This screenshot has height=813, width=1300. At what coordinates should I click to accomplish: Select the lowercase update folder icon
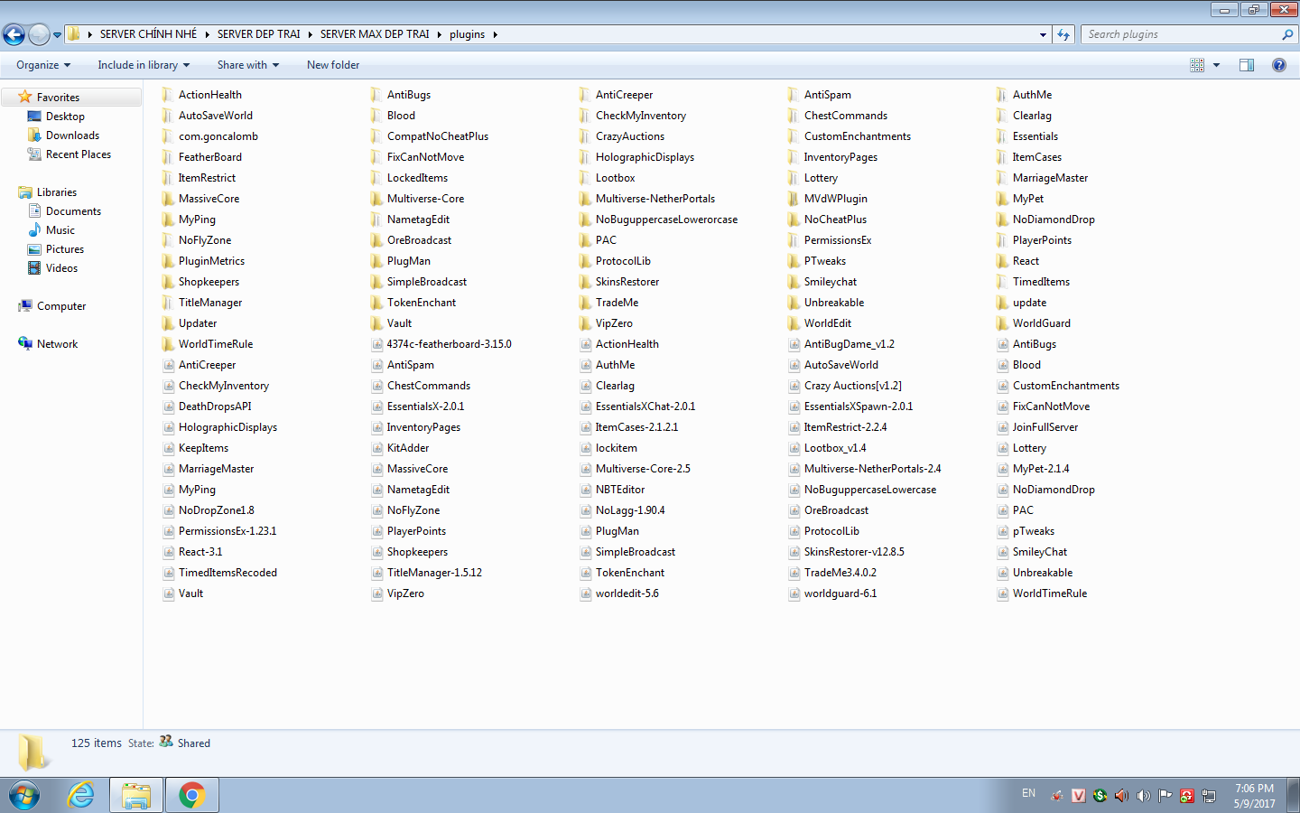(1001, 303)
